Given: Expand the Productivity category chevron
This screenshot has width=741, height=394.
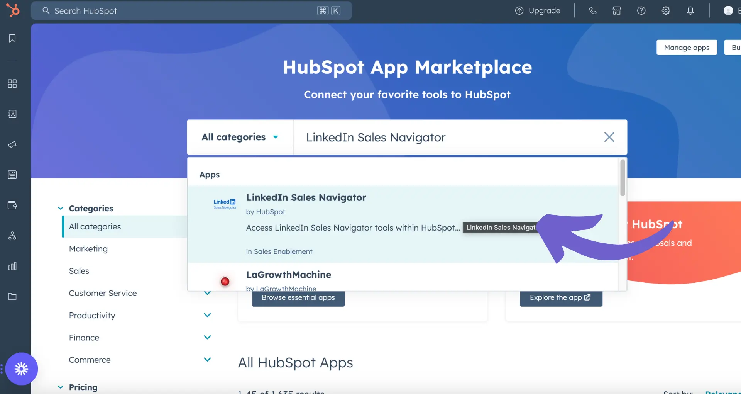Looking at the screenshot, I should coord(207,315).
